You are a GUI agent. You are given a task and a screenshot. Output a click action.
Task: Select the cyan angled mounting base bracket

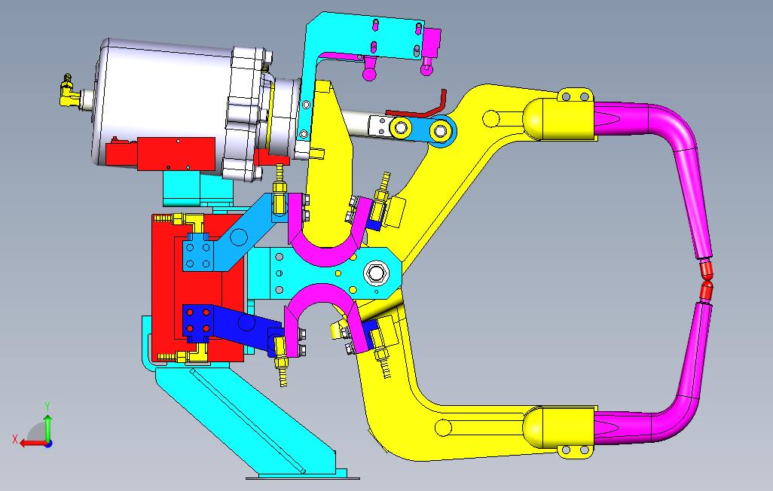(256, 424)
